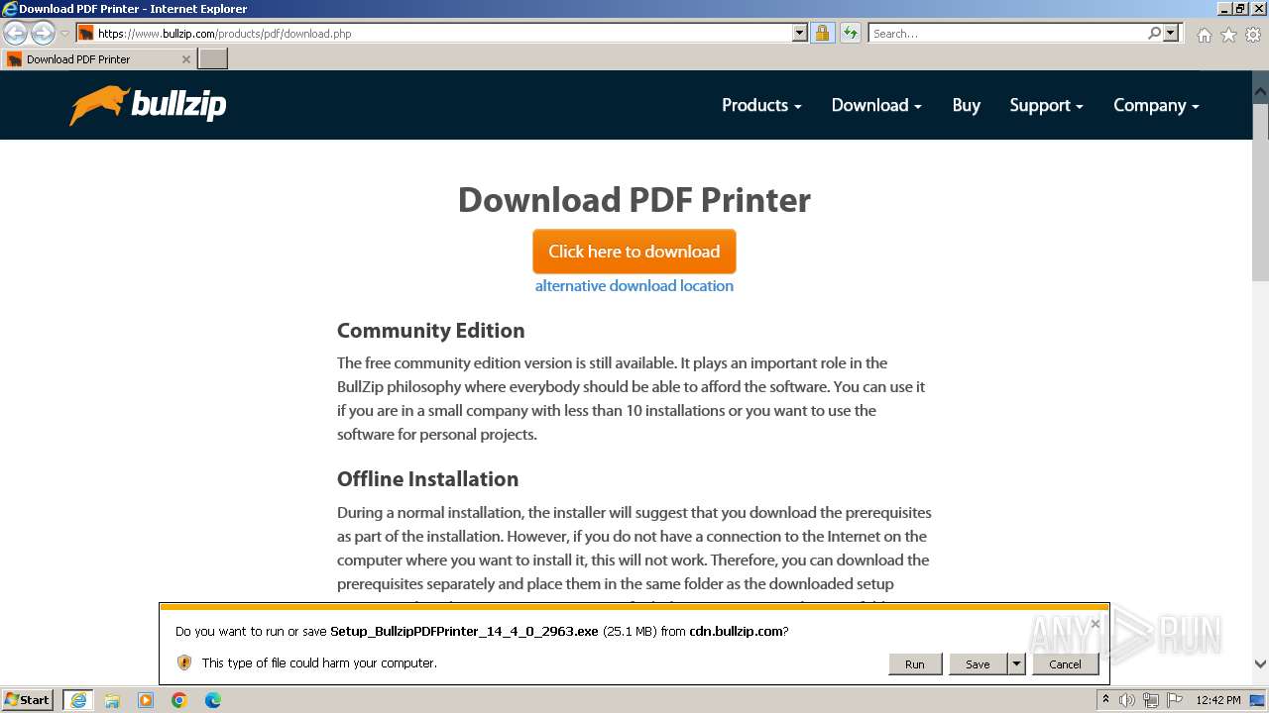
Task: Click the page scrollbar down arrow
Action: pos(1260,664)
